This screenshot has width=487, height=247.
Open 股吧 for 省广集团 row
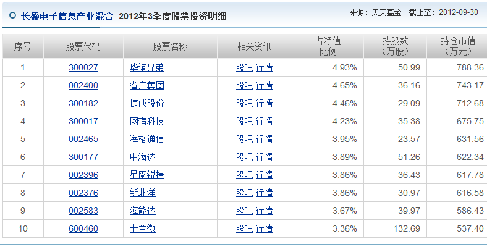pos(245,85)
